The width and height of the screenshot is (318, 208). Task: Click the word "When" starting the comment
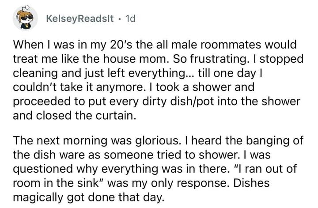[26, 45]
